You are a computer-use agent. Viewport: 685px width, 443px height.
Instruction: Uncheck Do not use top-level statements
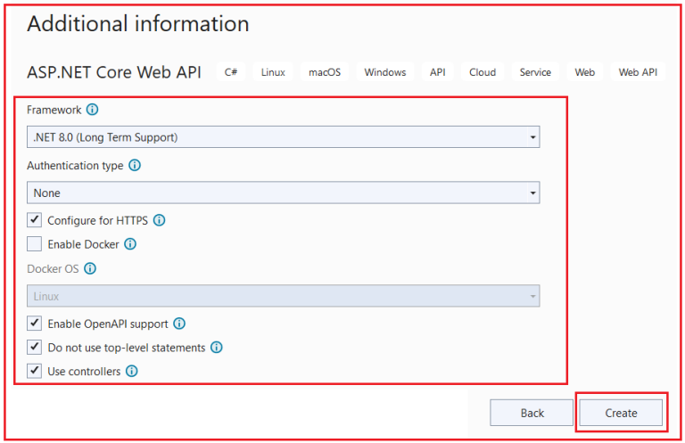(35, 348)
